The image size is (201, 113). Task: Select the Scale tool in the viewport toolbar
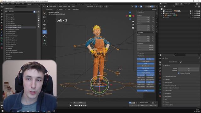[45, 29]
